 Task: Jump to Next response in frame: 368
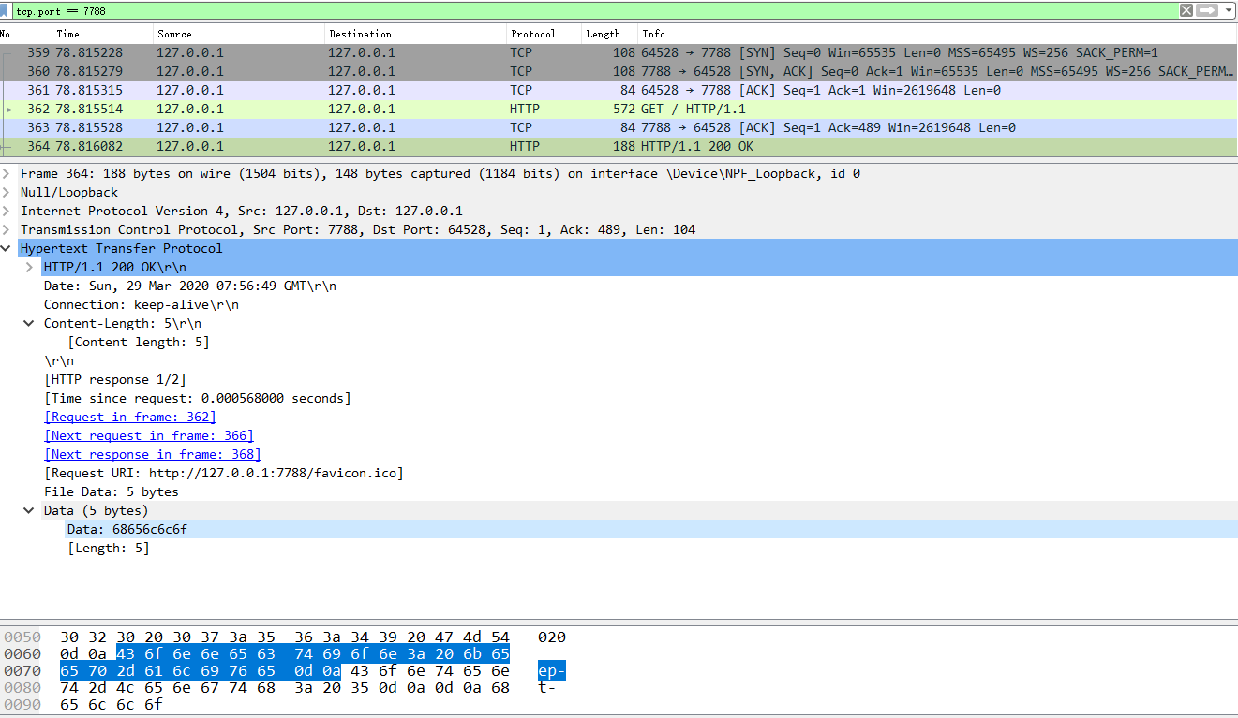click(x=153, y=454)
